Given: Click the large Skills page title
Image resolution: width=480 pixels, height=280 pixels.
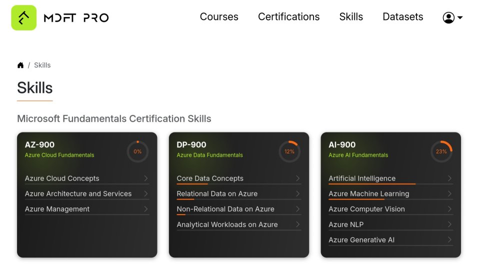Looking at the screenshot, I should (35, 88).
